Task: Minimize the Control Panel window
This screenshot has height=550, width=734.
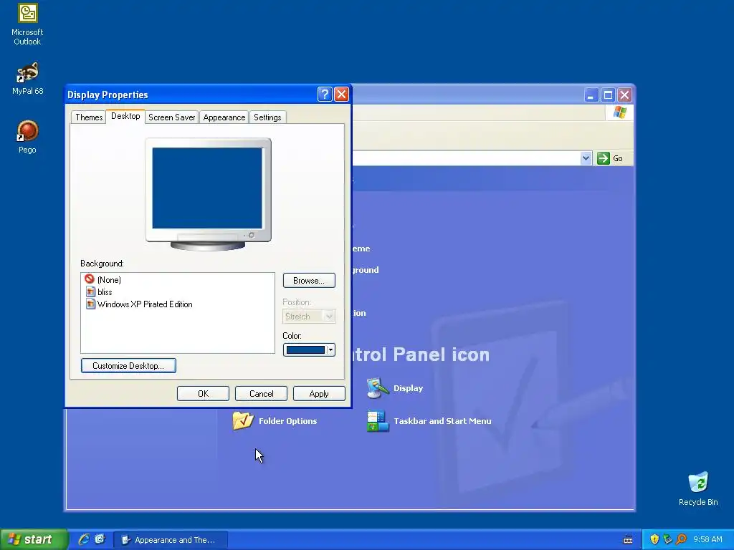Action: tap(591, 95)
